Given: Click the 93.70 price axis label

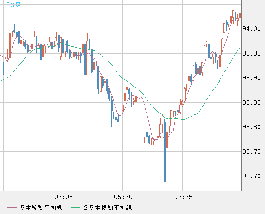Looking at the screenshot, I should [252, 176].
